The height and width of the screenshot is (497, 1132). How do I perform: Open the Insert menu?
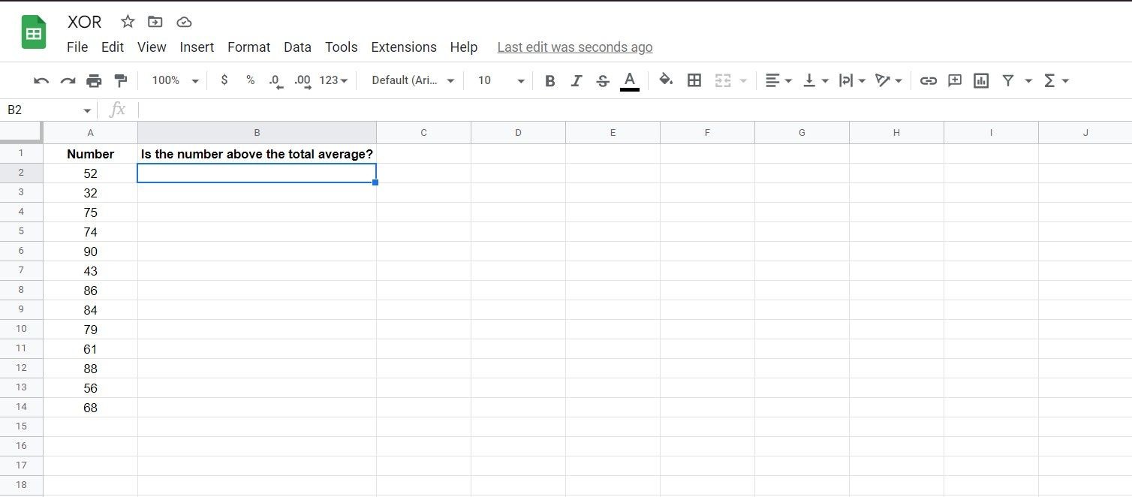tap(197, 47)
